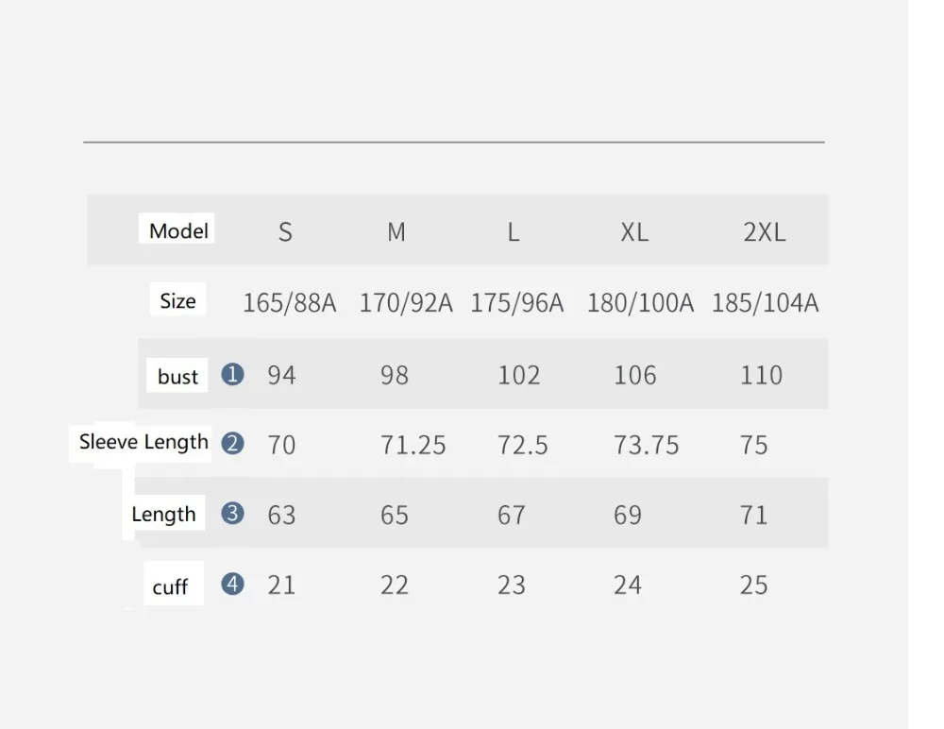The width and height of the screenshot is (944, 729).
Task: Select the M column header
Action: click(396, 232)
